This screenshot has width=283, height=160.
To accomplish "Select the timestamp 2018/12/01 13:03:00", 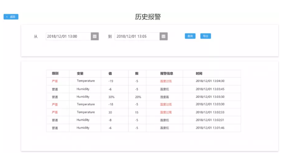I will point(210,104).
